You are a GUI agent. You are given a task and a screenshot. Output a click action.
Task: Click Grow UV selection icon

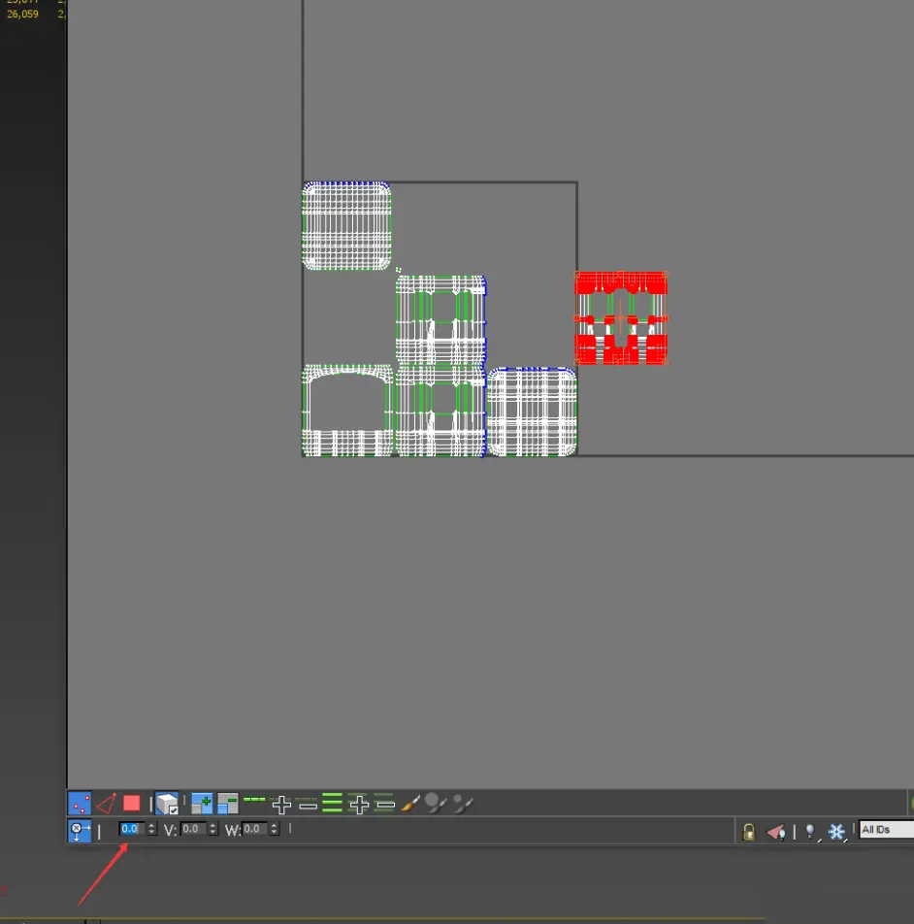(x=202, y=804)
